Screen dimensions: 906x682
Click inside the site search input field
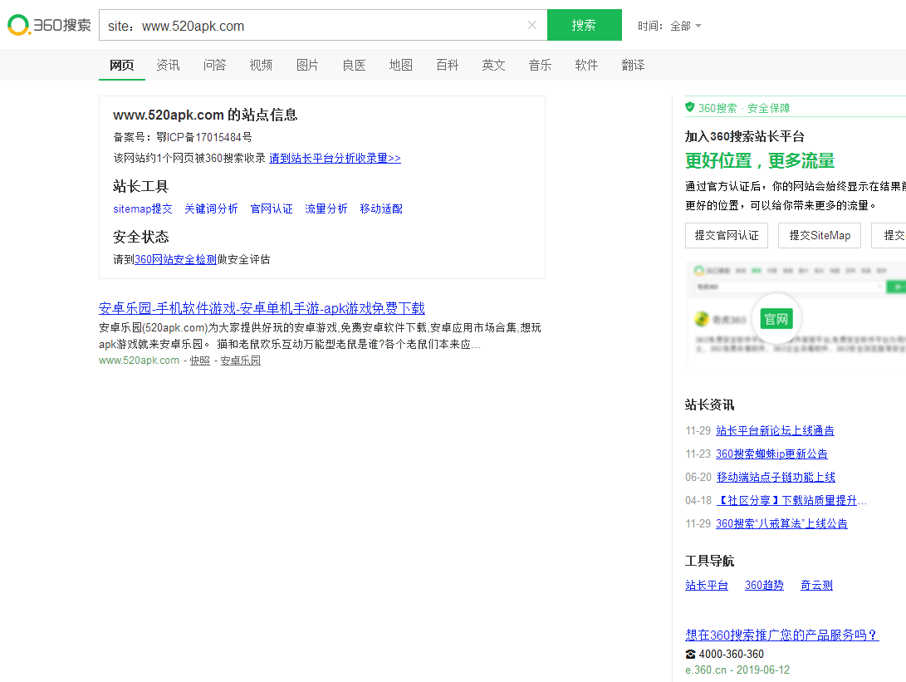(316, 25)
